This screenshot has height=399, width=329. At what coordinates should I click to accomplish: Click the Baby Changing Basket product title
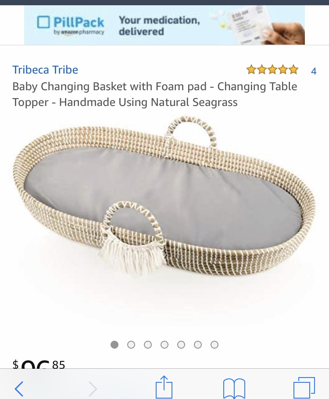point(155,94)
